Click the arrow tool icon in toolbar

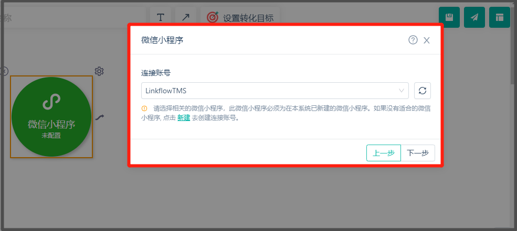click(x=186, y=17)
